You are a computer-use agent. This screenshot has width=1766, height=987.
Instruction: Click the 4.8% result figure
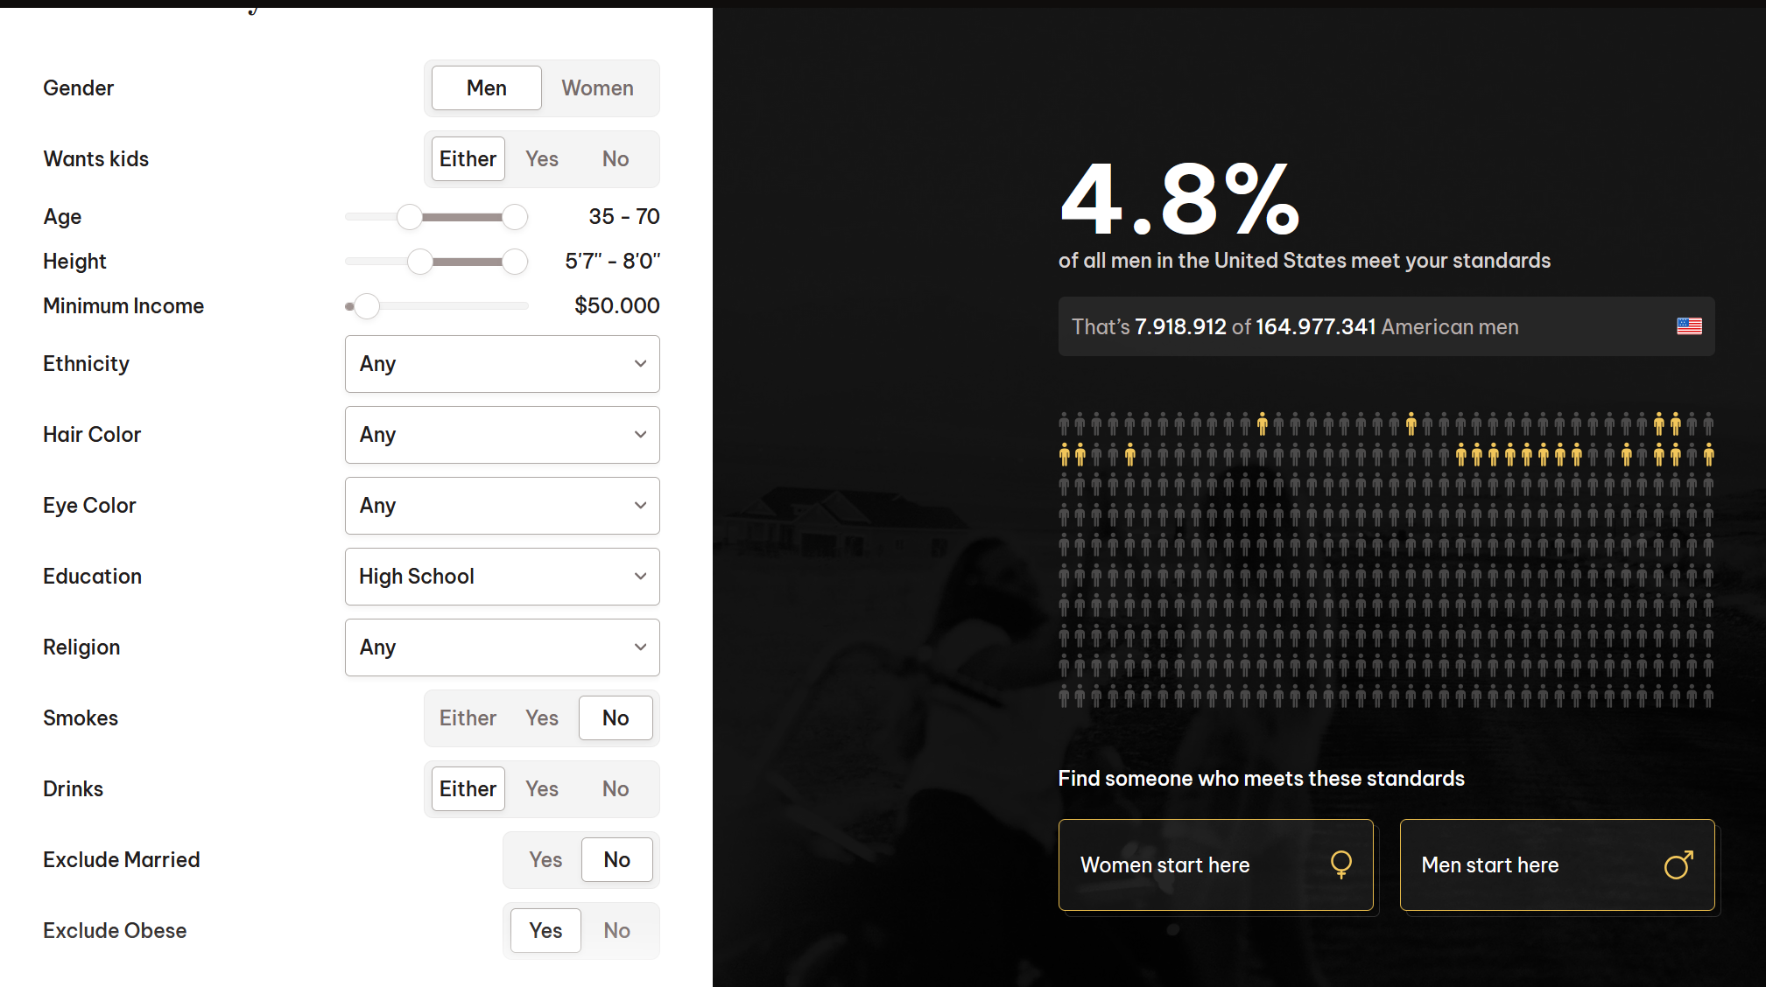[1179, 199]
